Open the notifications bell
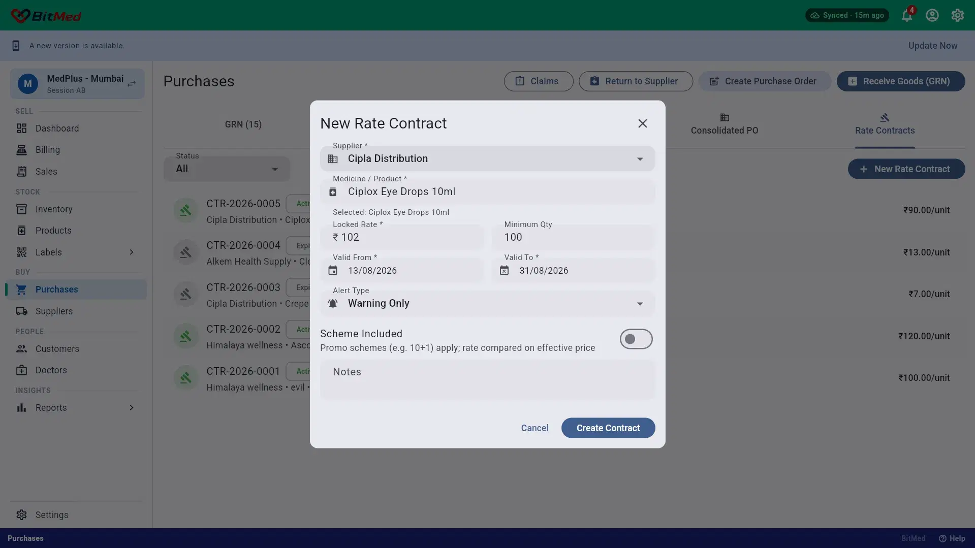Screen dimensions: 975x548 (907, 15)
